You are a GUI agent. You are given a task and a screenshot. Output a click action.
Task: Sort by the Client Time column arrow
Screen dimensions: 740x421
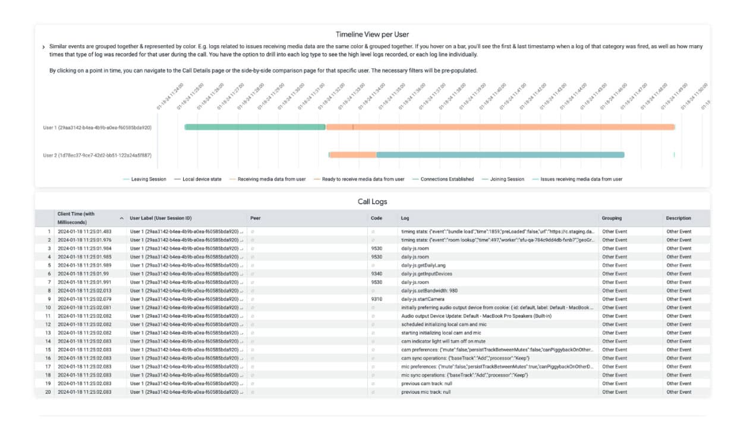click(122, 218)
